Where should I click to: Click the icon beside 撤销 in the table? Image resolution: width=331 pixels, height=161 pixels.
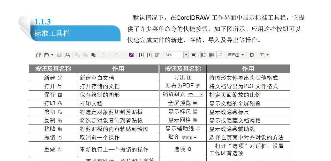60,138
